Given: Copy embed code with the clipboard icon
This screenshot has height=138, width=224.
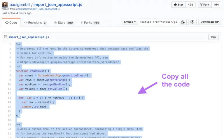Looking at the screenshot, I should 183,22.
